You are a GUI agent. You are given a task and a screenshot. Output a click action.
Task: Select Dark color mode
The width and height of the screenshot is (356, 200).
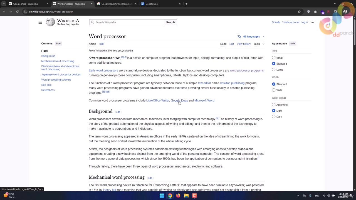pos(274,117)
